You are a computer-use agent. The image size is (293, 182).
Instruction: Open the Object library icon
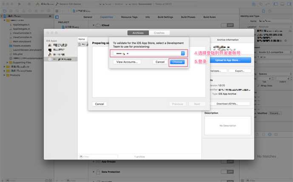coord(270,134)
